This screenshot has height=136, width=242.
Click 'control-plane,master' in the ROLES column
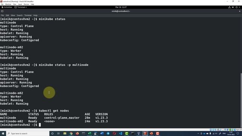click(62, 117)
